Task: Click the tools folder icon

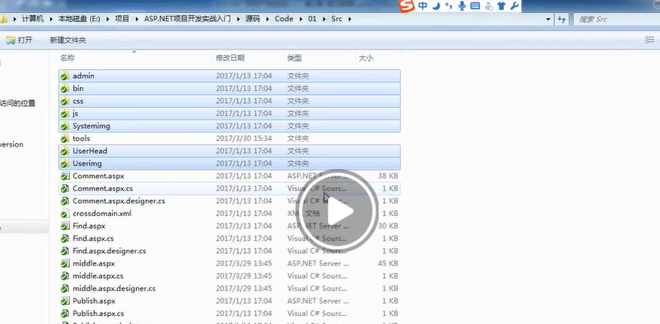Action: [x=64, y=139]
